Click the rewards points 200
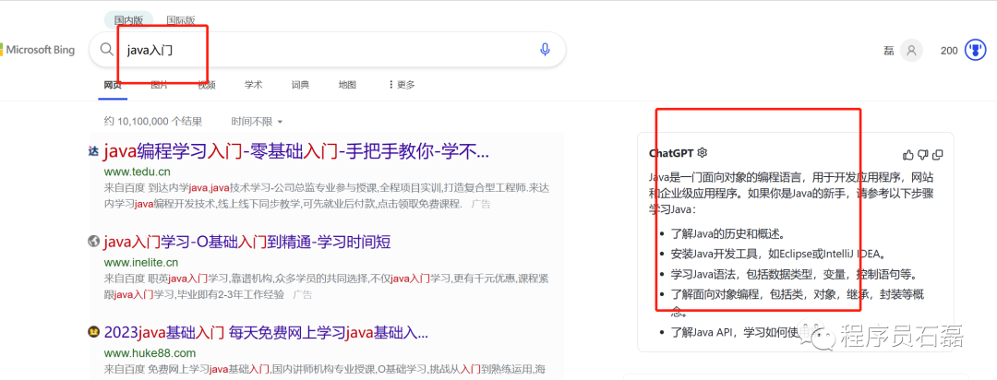997x380 pixels. [x=949, y=50]
